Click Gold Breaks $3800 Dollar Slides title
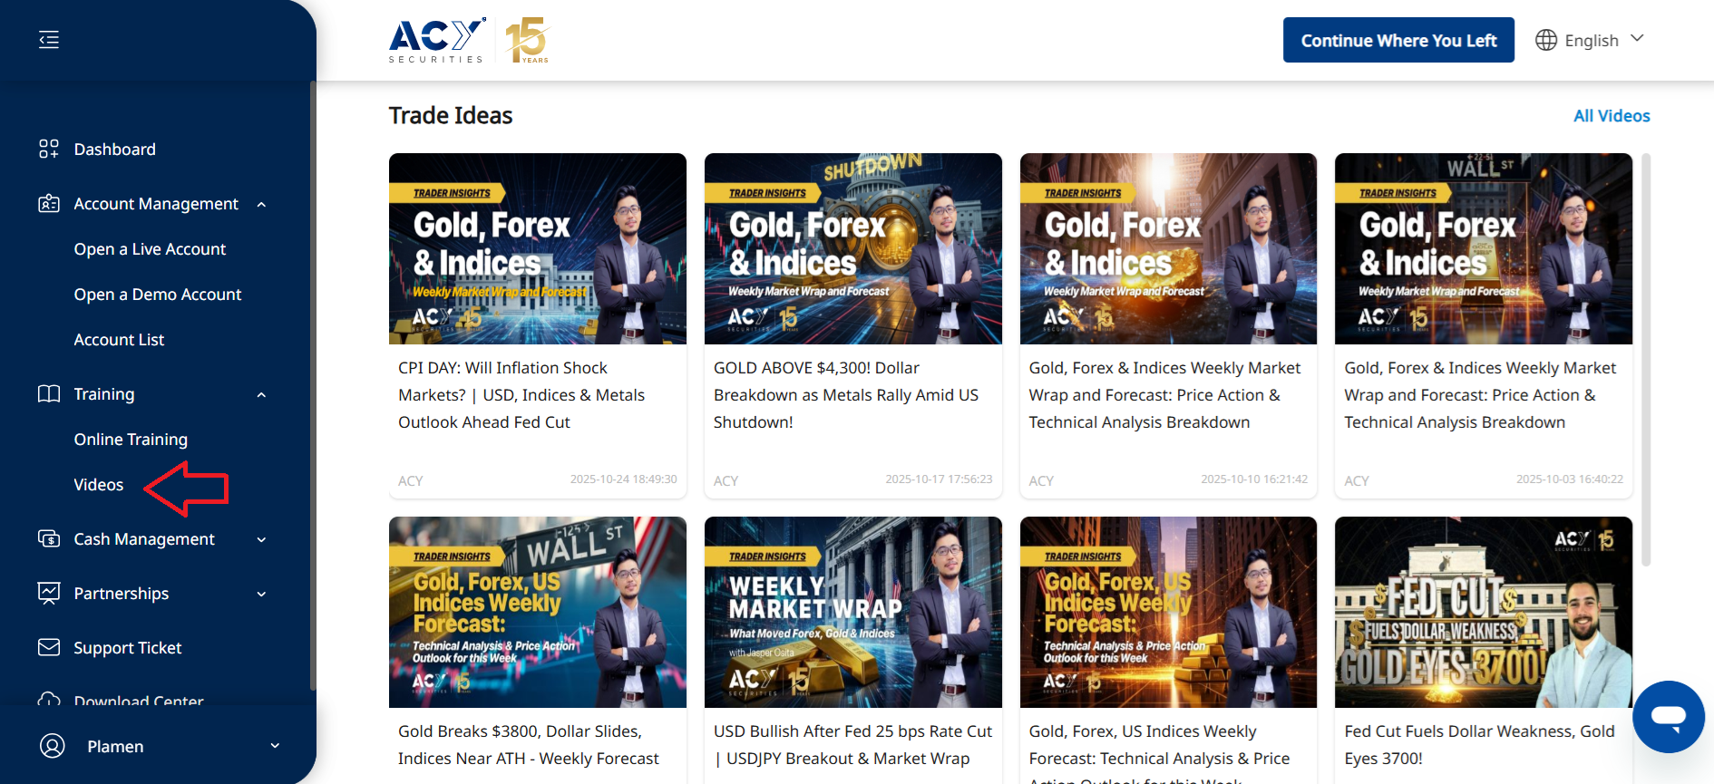 point(529,744)
